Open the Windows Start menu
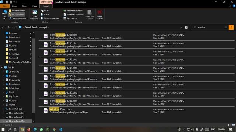Screen dimensions: 236x132 3,129
